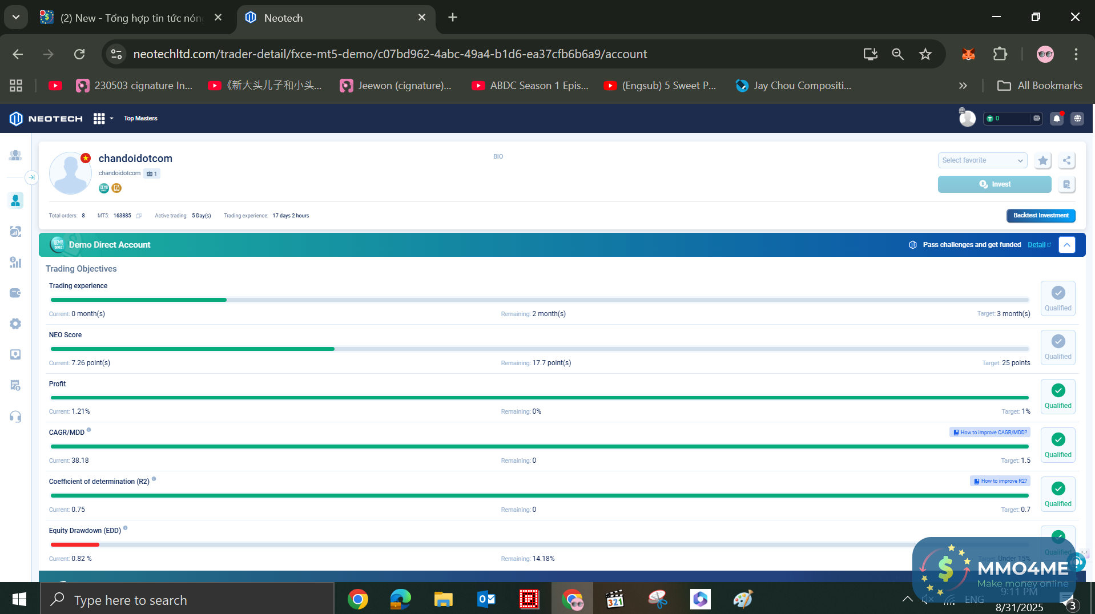1095x614 pixels.
Task: Open Jay Chou Composition bookmark
Action: click(x=794, y=86)
